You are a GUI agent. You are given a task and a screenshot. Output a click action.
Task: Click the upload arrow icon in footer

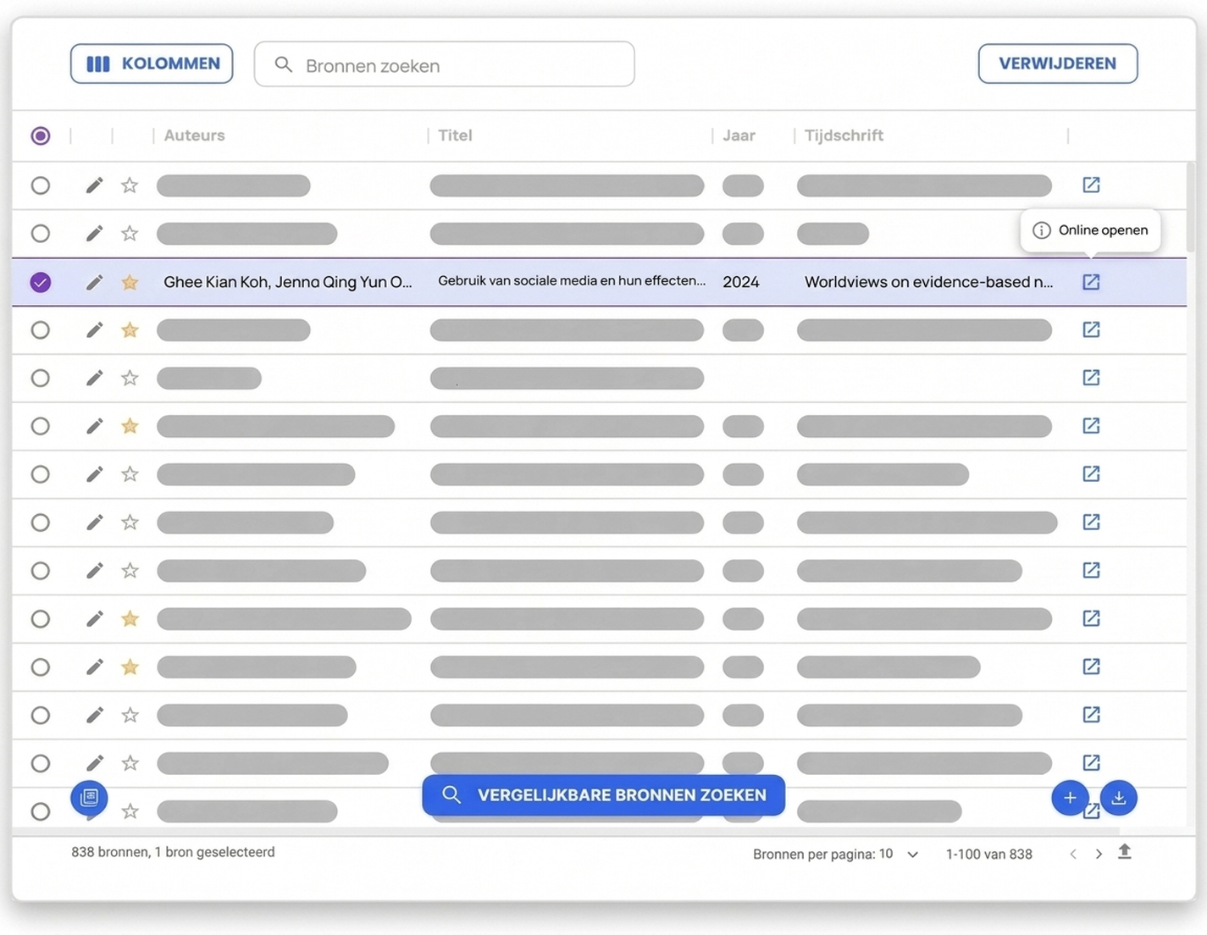[1125, 852]
